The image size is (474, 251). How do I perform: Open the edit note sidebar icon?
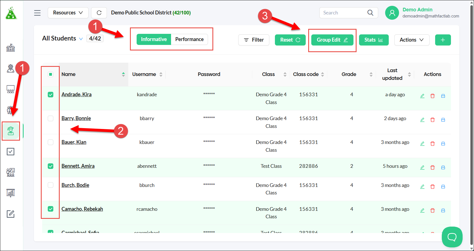click(x=11, y=214)
